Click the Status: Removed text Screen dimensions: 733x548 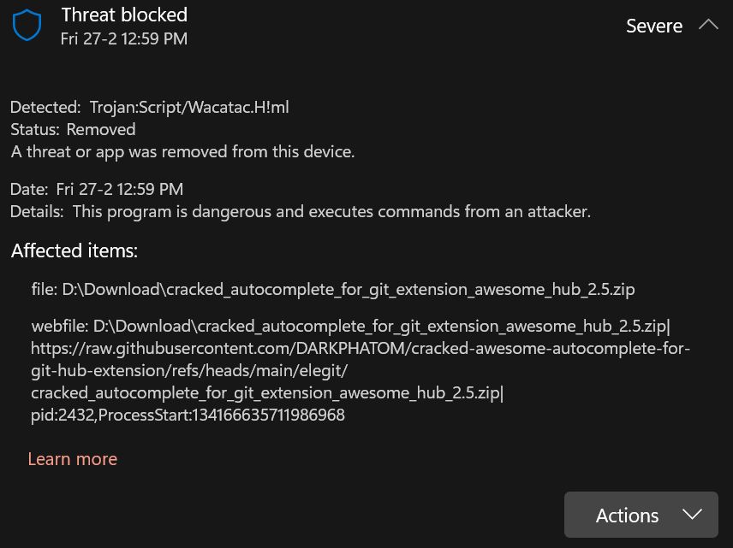(73, 129)
